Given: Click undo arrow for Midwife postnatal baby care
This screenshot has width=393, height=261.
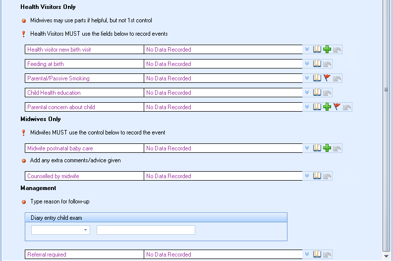Looking at the screenshot, I should pyautogui.click(x=337, y=148).
